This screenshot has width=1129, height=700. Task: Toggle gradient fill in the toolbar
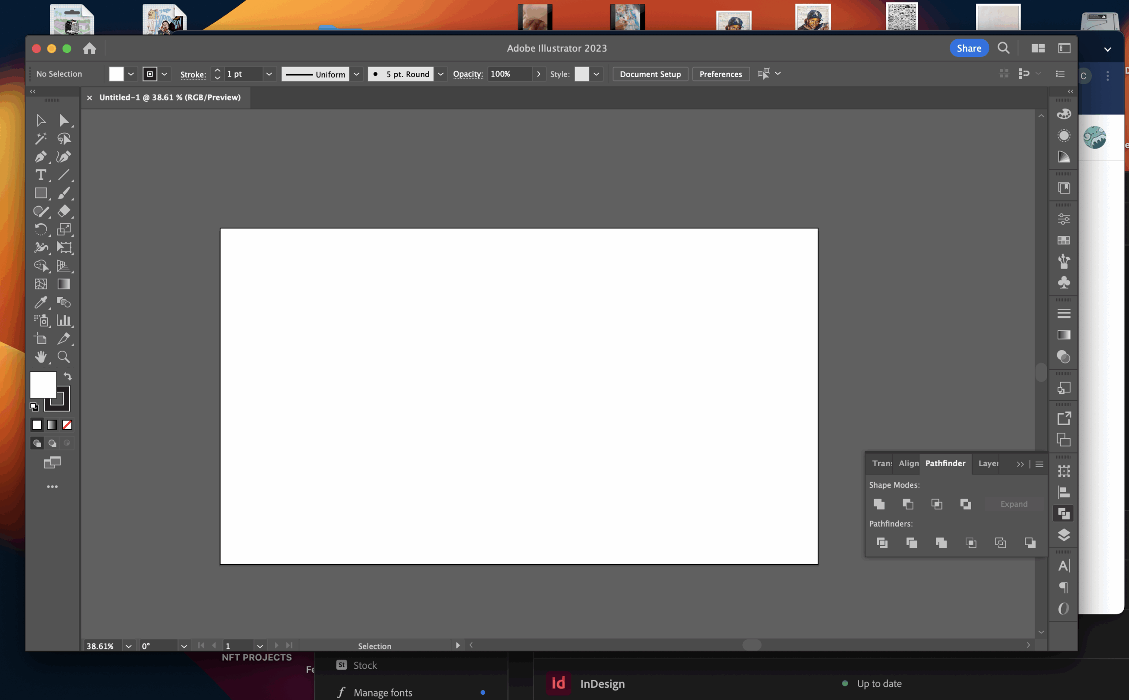tap(52, 424)
